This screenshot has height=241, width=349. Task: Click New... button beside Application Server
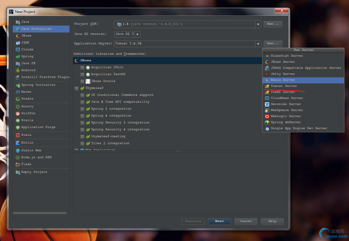click(273, 44)
